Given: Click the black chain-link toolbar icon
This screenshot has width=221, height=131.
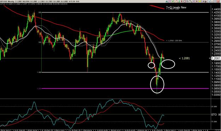Looking at the screenshot, I should tap(206, 1).
